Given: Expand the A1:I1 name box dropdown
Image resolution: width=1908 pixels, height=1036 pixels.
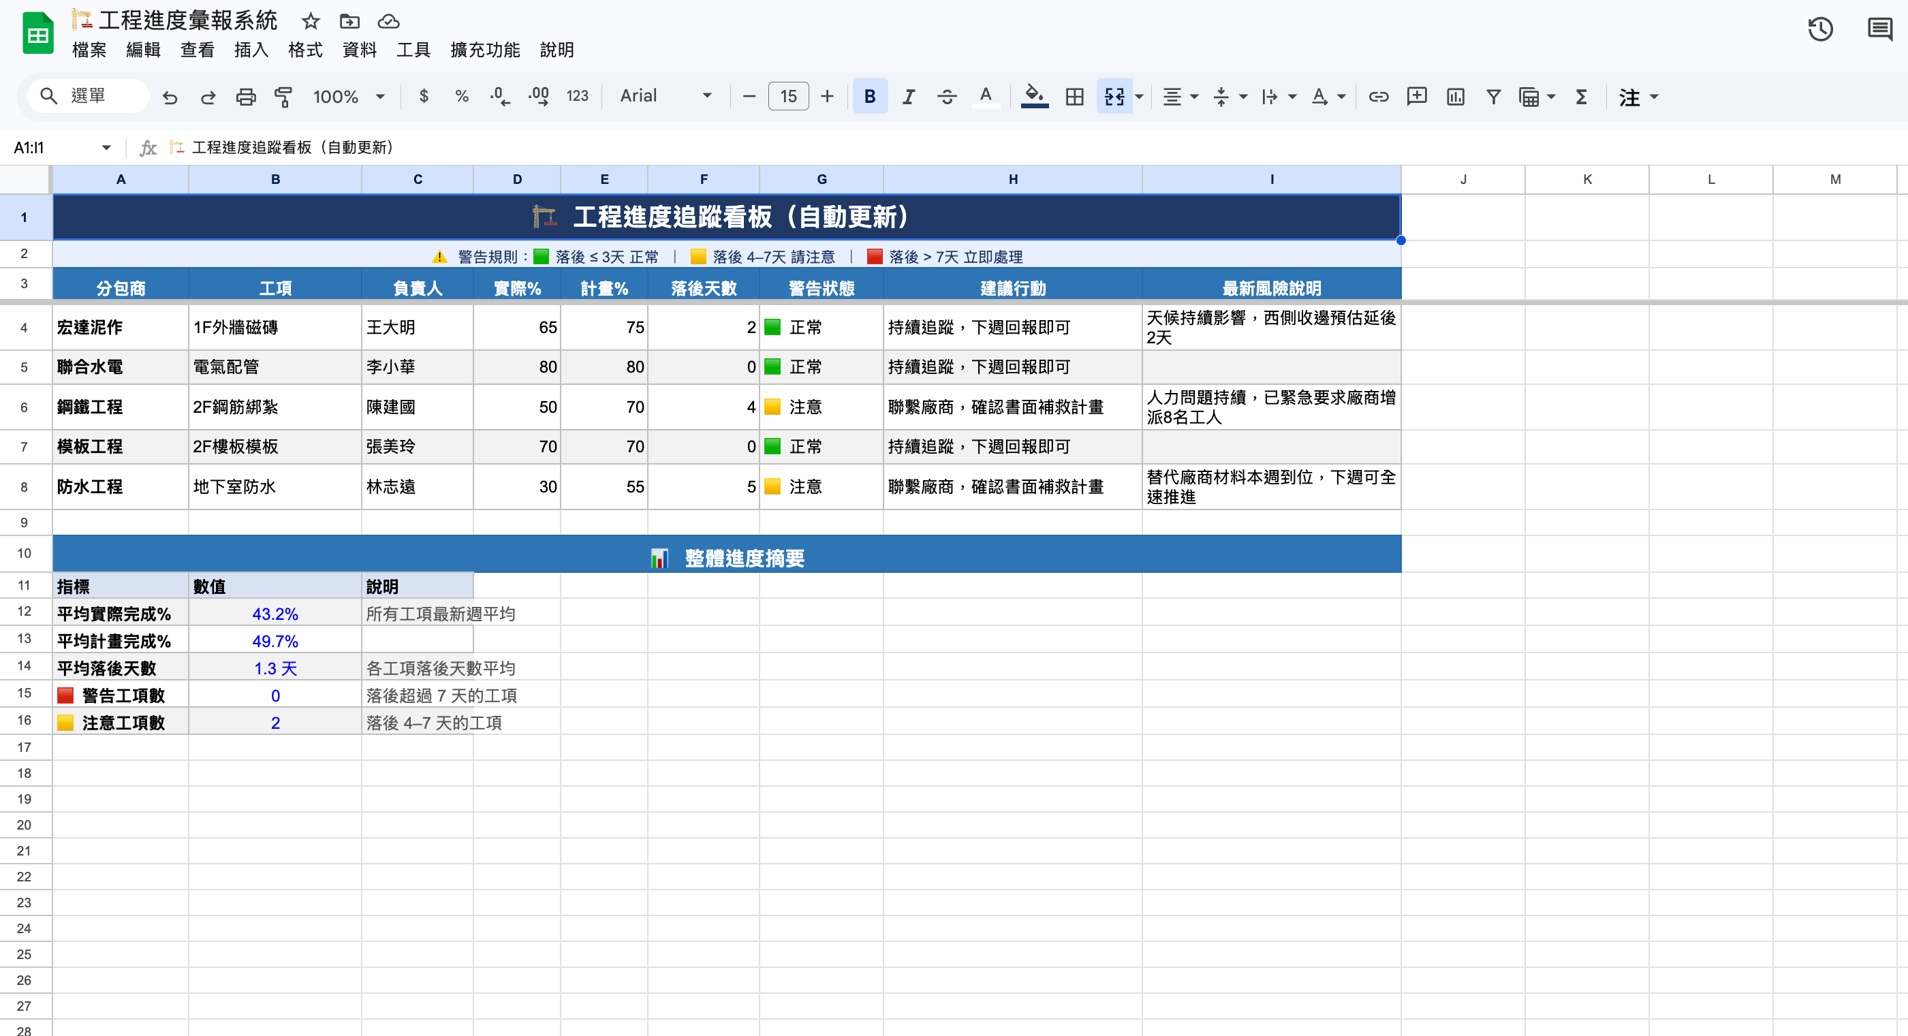Looking at the screenshot, I should tap(106, 147).
